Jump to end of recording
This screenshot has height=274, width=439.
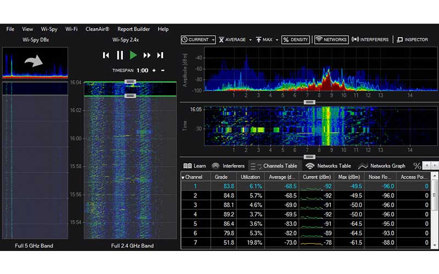point(160,55)
